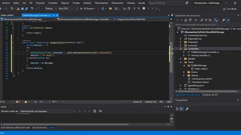
Task: Open the Extensiones menu
Action: pos(117,3)
